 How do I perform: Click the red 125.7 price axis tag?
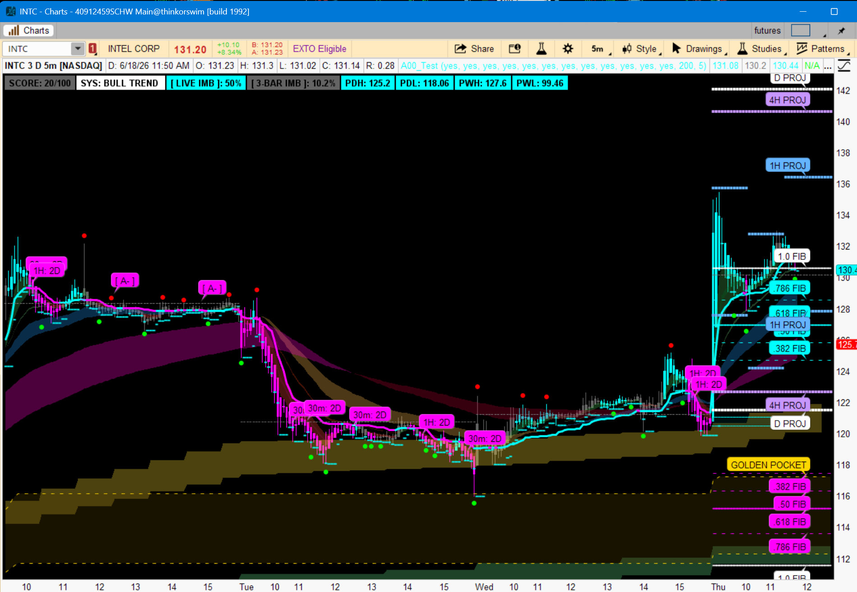coord(846,344)
